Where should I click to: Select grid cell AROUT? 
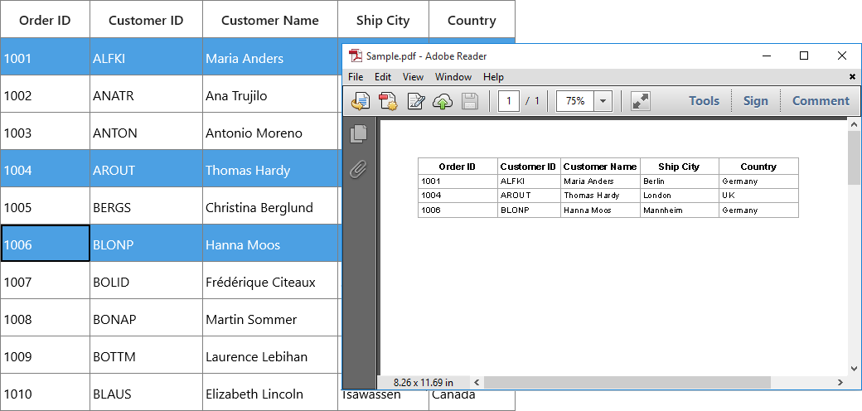point(146,169)
